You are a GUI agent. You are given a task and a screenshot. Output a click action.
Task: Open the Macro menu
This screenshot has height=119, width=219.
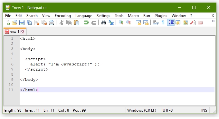(133, 16)
